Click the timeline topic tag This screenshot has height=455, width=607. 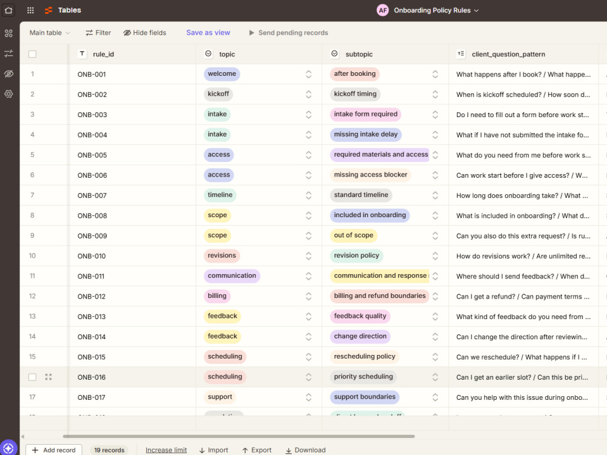point(220,195)
